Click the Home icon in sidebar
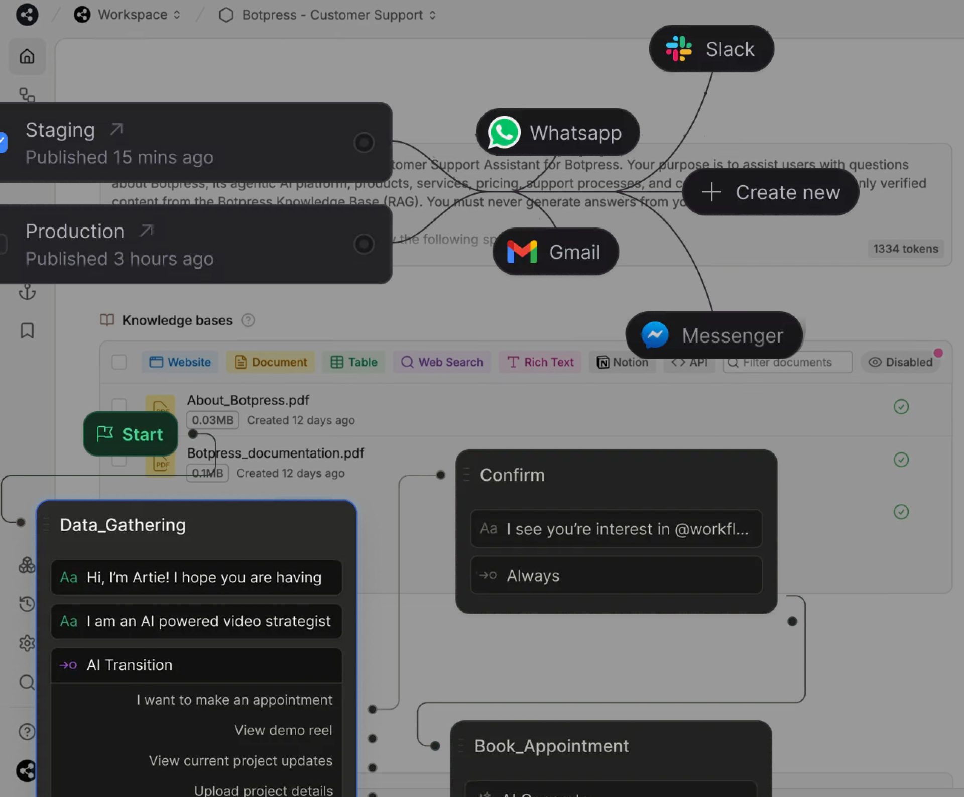964x797 pixels. tap(27, 56)
